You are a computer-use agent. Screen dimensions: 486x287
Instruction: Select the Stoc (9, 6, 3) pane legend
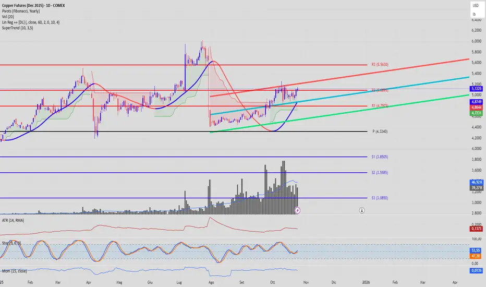point(11,243)
